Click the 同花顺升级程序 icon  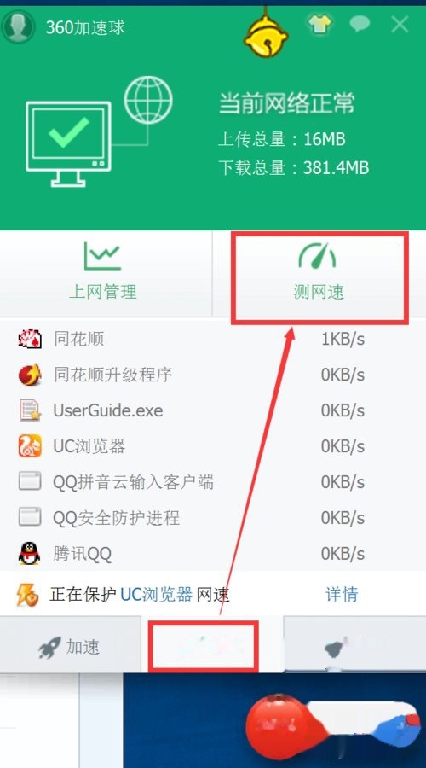(x=30, y=375)
